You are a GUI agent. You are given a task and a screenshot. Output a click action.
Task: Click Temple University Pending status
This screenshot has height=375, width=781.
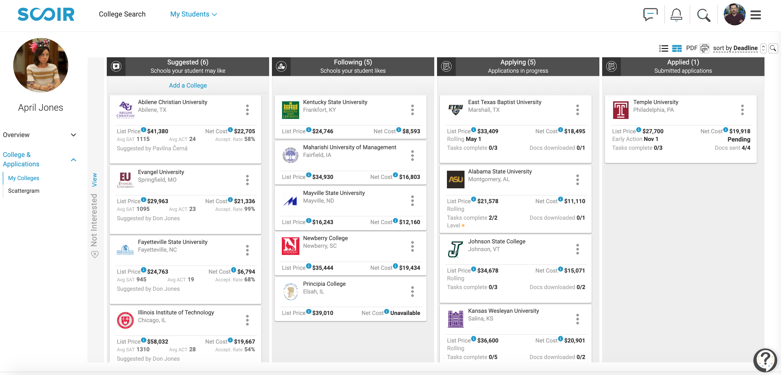pos(739,140)
